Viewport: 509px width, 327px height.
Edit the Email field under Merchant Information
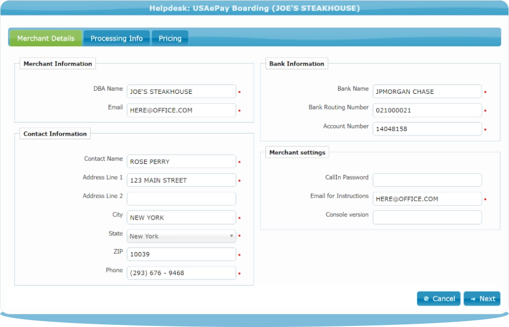(x=181, y=110)
